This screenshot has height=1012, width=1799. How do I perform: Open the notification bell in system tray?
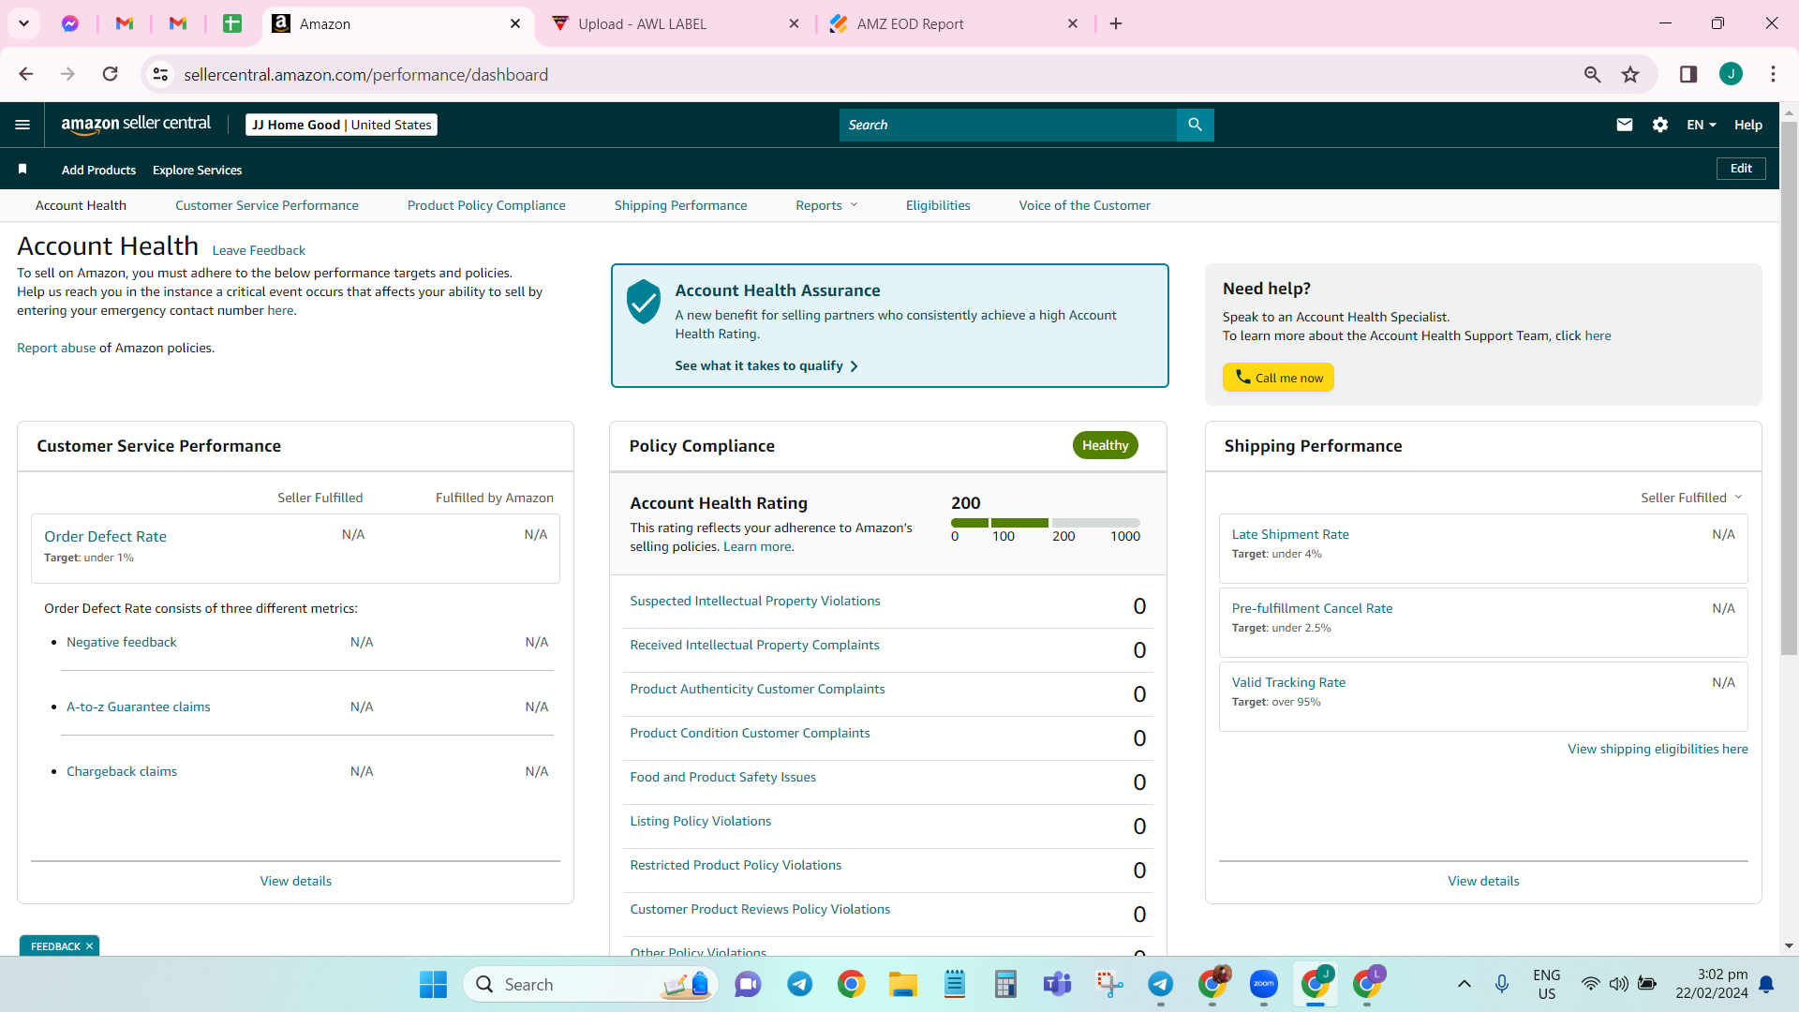click(x=1766, y=984)
